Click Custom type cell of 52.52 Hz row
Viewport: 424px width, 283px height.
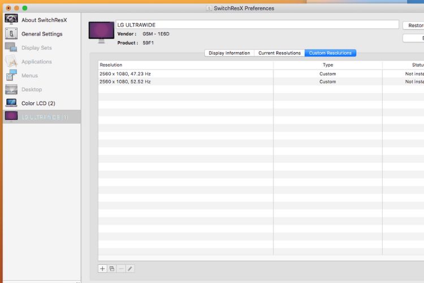[x=328, y=82]
